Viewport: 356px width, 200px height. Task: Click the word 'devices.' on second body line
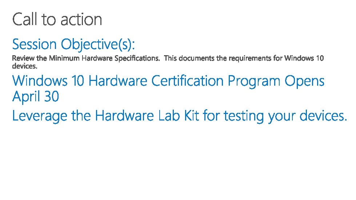click(24, 66)
